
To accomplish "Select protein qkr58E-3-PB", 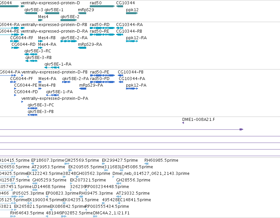I will 41,112.
